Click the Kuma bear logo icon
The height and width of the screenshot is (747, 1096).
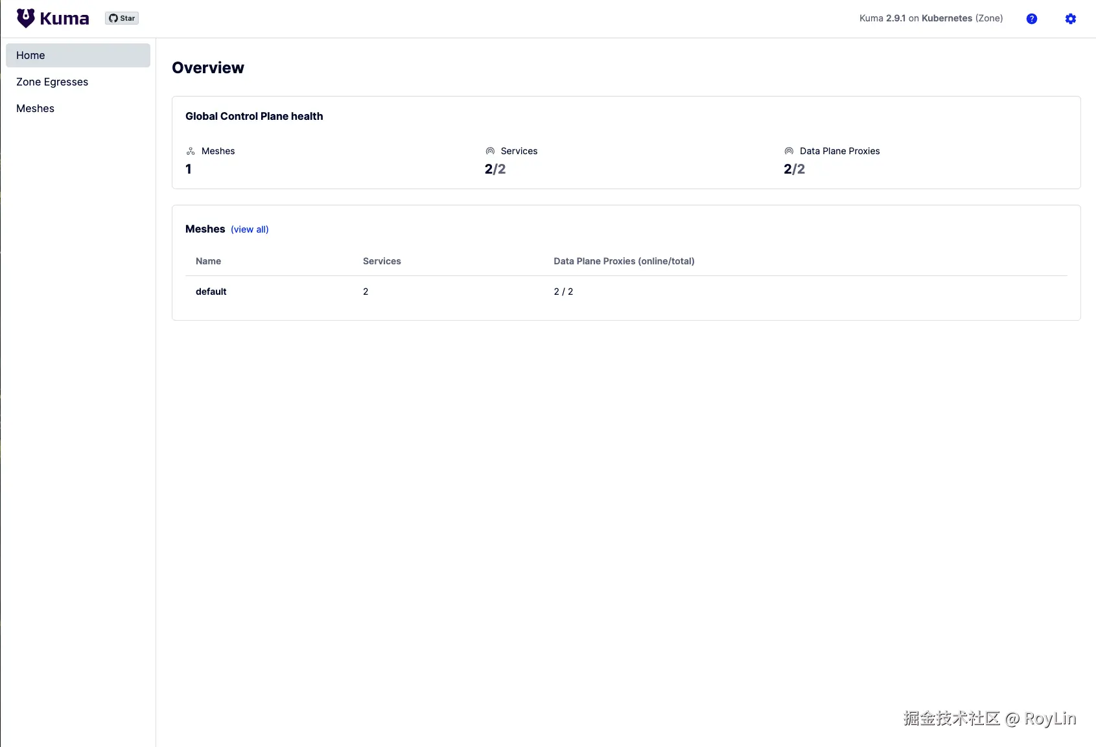25,18
